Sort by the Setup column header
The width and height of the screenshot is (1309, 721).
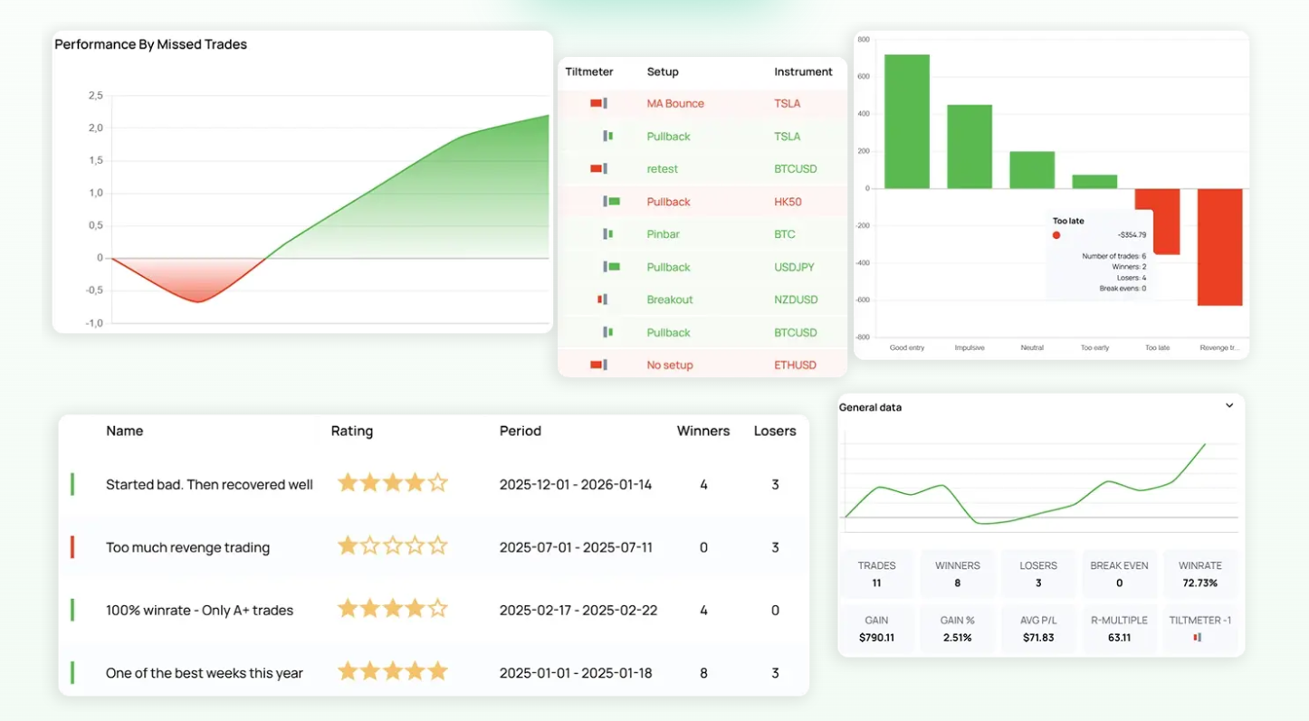[x=663, y=71]
